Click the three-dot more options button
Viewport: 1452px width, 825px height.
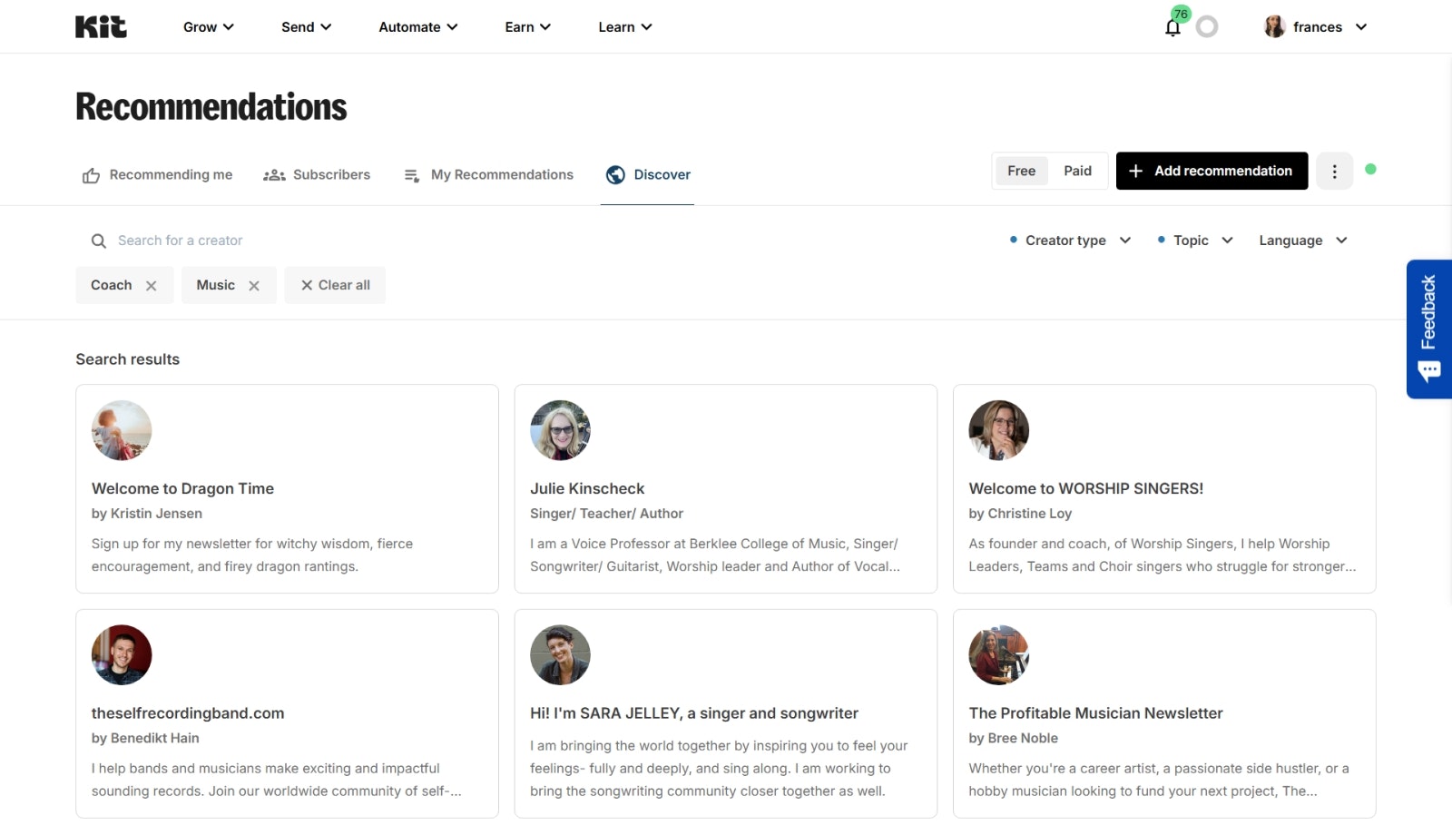point(1334,171)
